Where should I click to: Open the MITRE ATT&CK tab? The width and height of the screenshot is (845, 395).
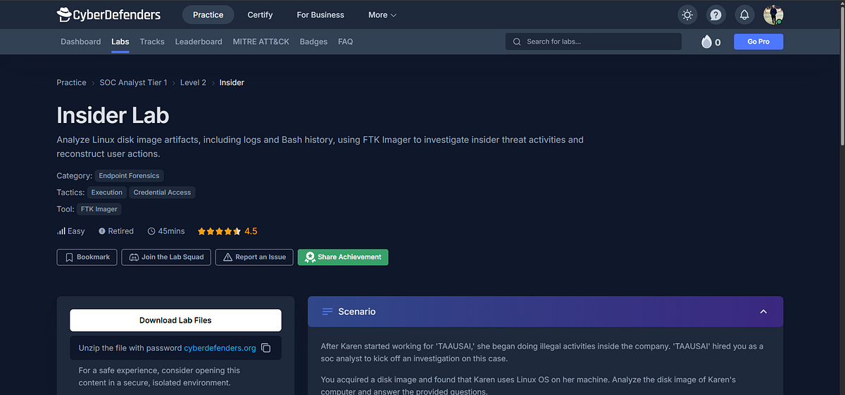click(x=261, y=41)
